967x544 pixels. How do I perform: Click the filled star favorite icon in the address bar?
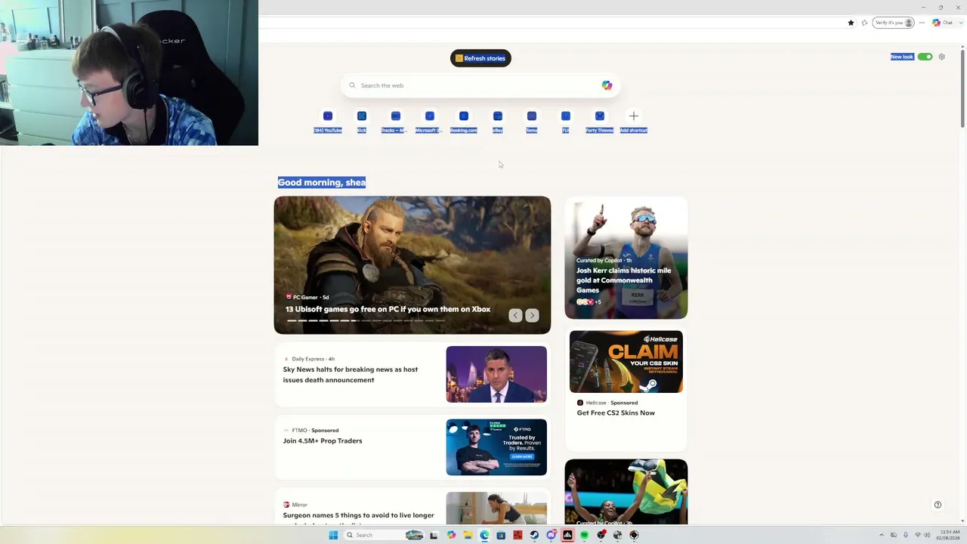851,23
